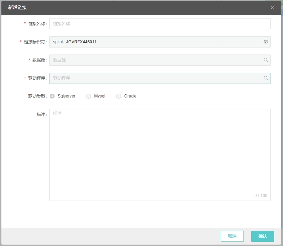The image size is (283, 246).
Task: Click the search icon in 数据源 field
Action: coord(266,60)
